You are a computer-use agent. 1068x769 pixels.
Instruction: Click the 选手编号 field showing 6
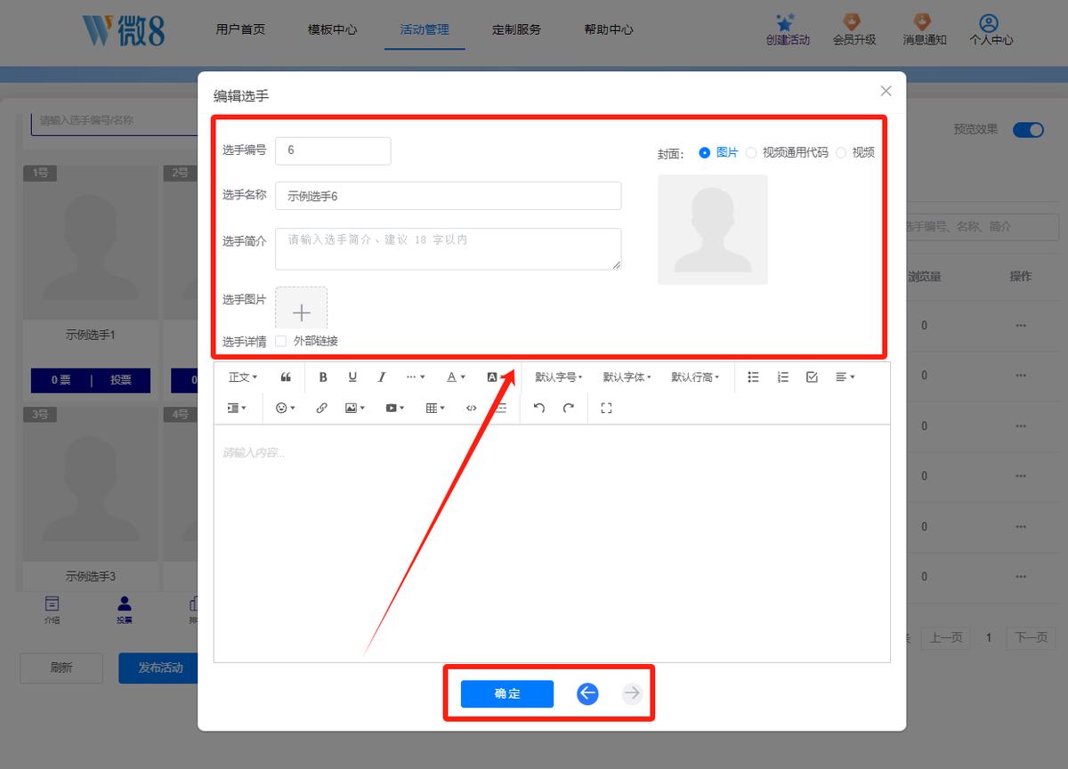tap(333, 150)
